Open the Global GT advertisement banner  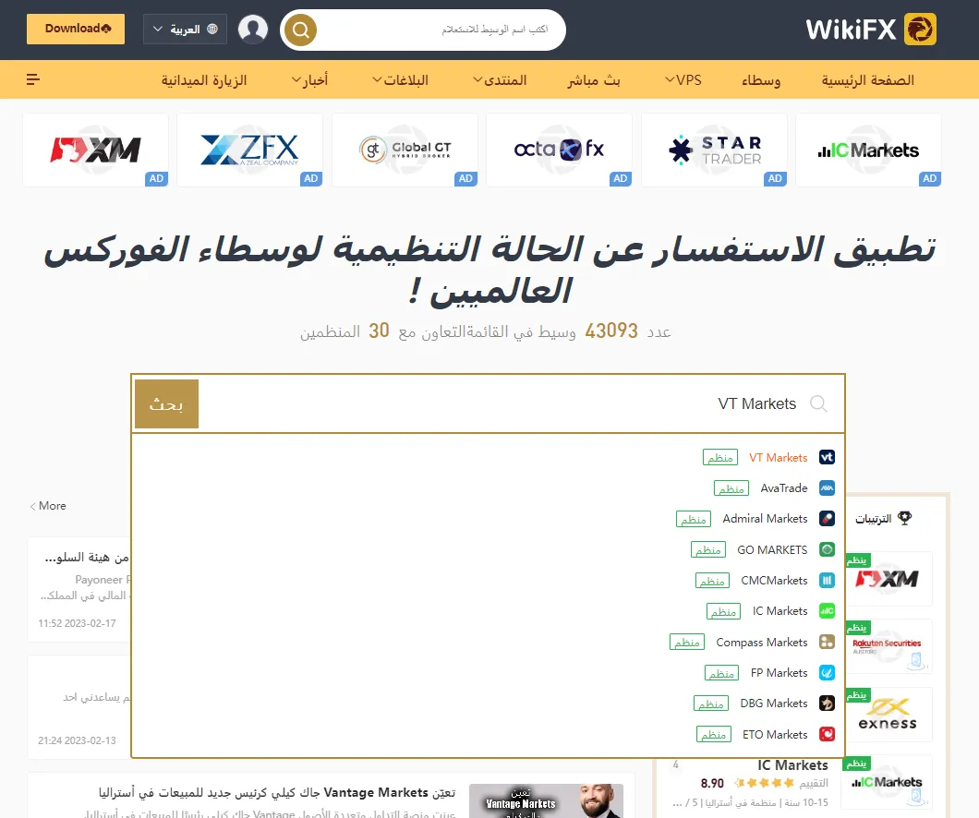[x=405, y=150]
